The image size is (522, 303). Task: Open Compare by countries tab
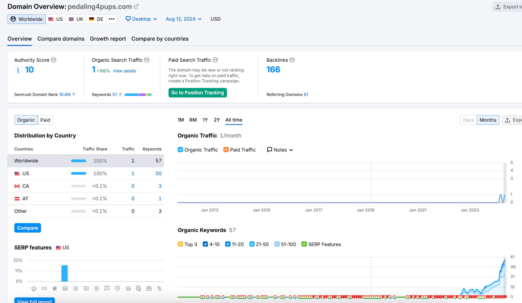(x=160, y=39)
